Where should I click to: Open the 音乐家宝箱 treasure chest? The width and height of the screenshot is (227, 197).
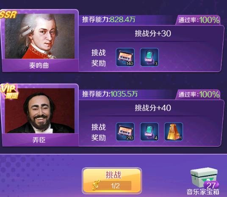pyautogui.click(x=204, y=181)
